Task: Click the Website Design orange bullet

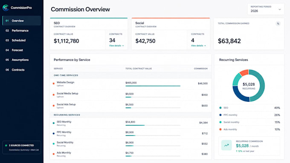Action: (x=54, y=83)
